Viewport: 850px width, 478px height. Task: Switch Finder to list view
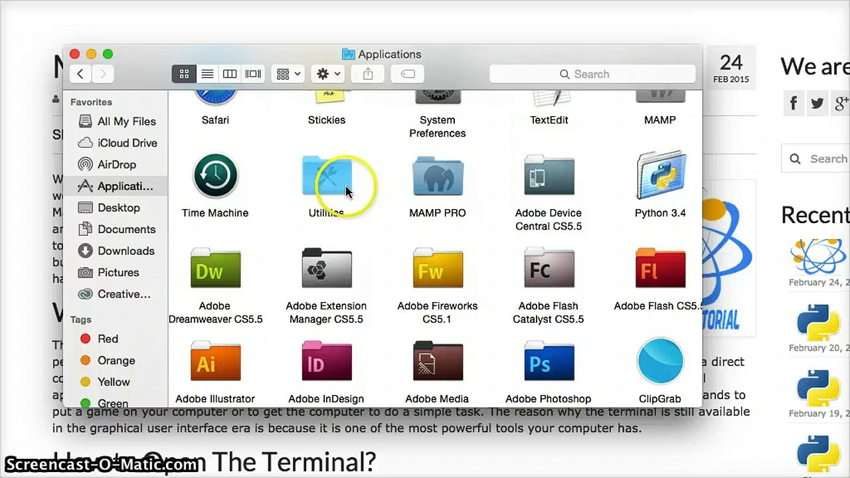click(207, 74)
